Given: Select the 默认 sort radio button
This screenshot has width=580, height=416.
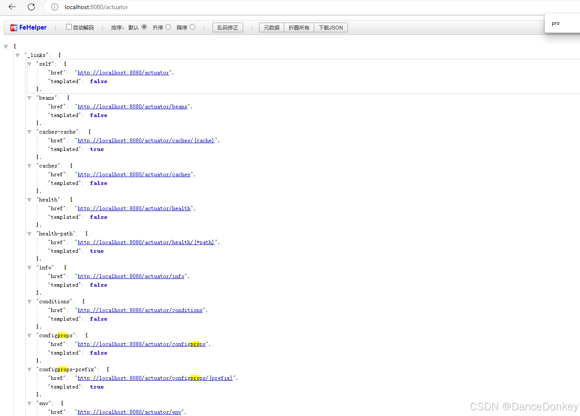Looking at the screenshot, I should tap(144, 27).
